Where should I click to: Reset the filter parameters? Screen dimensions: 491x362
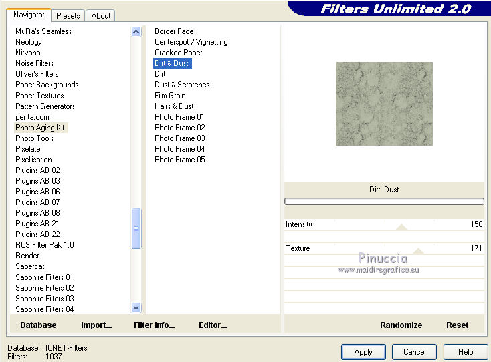pyautogui.click(x=457, y=325)
